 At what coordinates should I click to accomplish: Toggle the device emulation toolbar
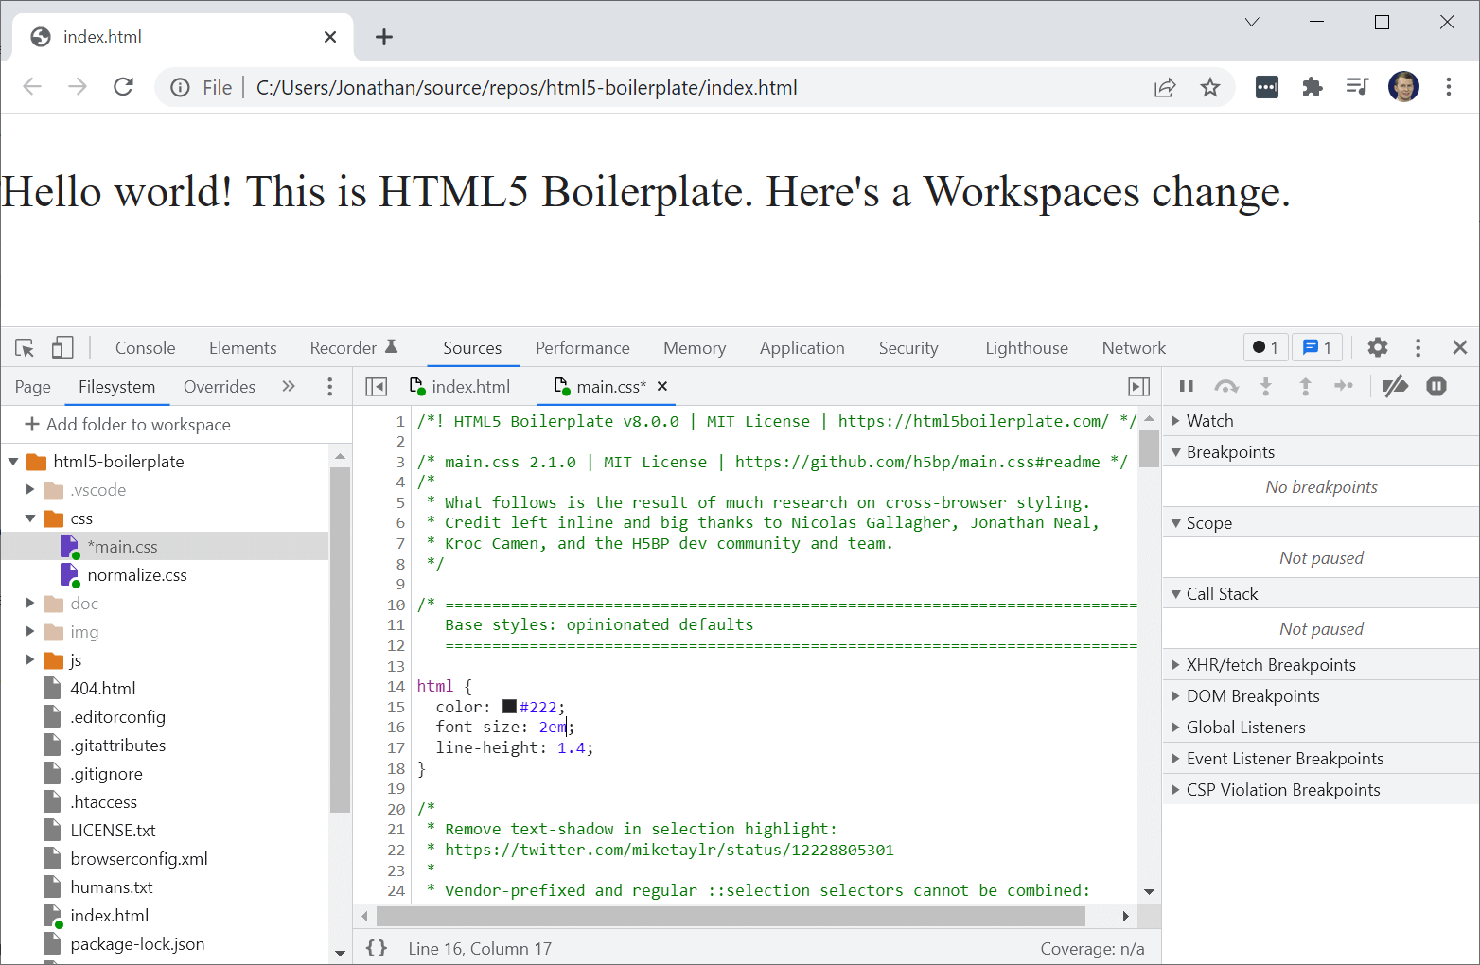62,347
